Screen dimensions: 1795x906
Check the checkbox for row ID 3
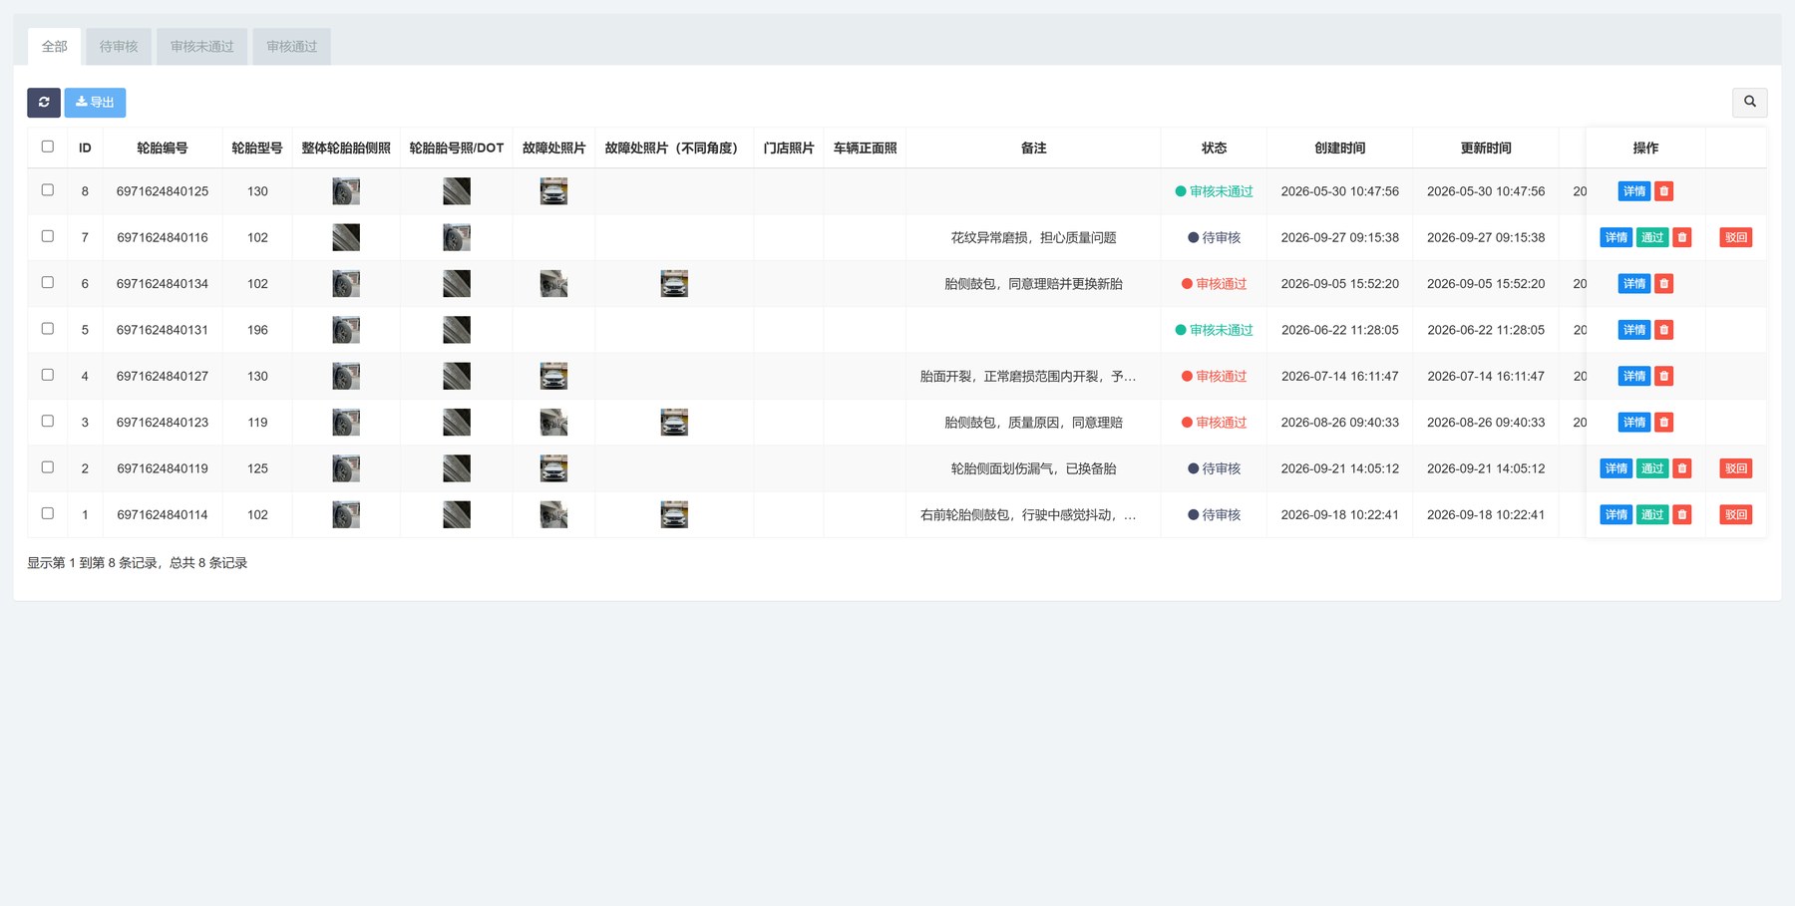coord(47,421)
